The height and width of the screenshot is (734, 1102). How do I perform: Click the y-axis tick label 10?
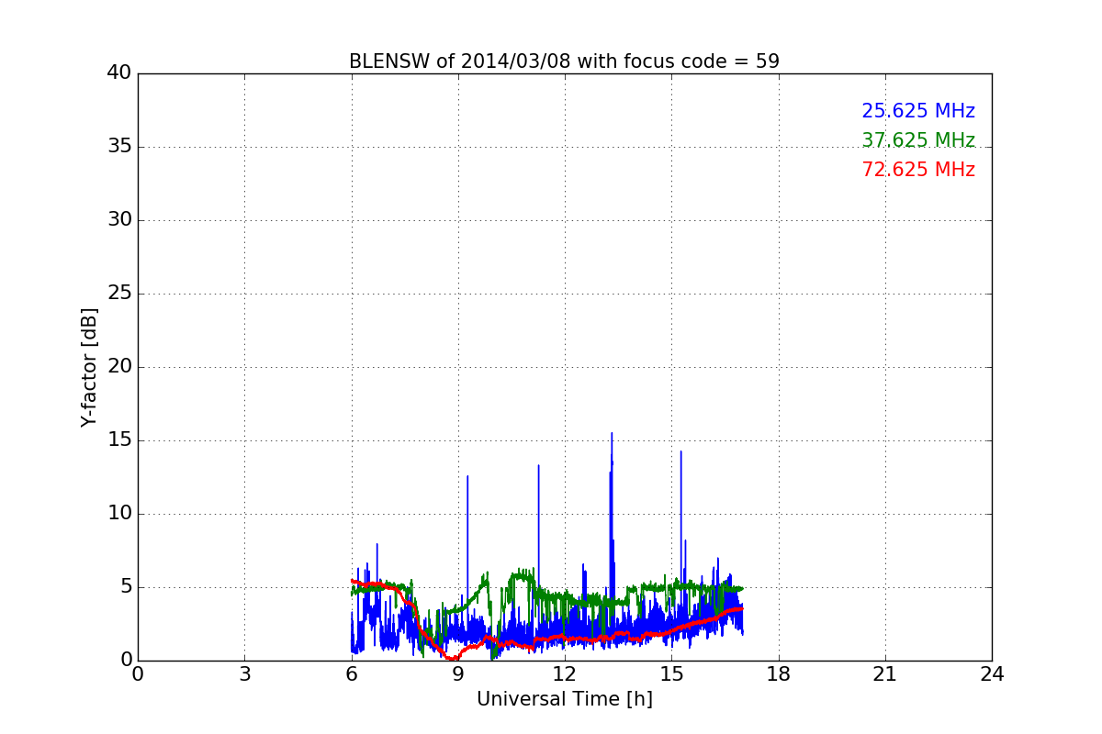118,514
